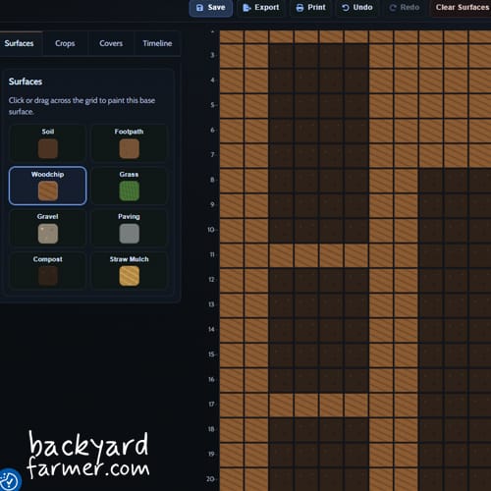This screenshot has height=491, width=491.
Task: Select the Paving surface tile
Action: tap(129, 228)
